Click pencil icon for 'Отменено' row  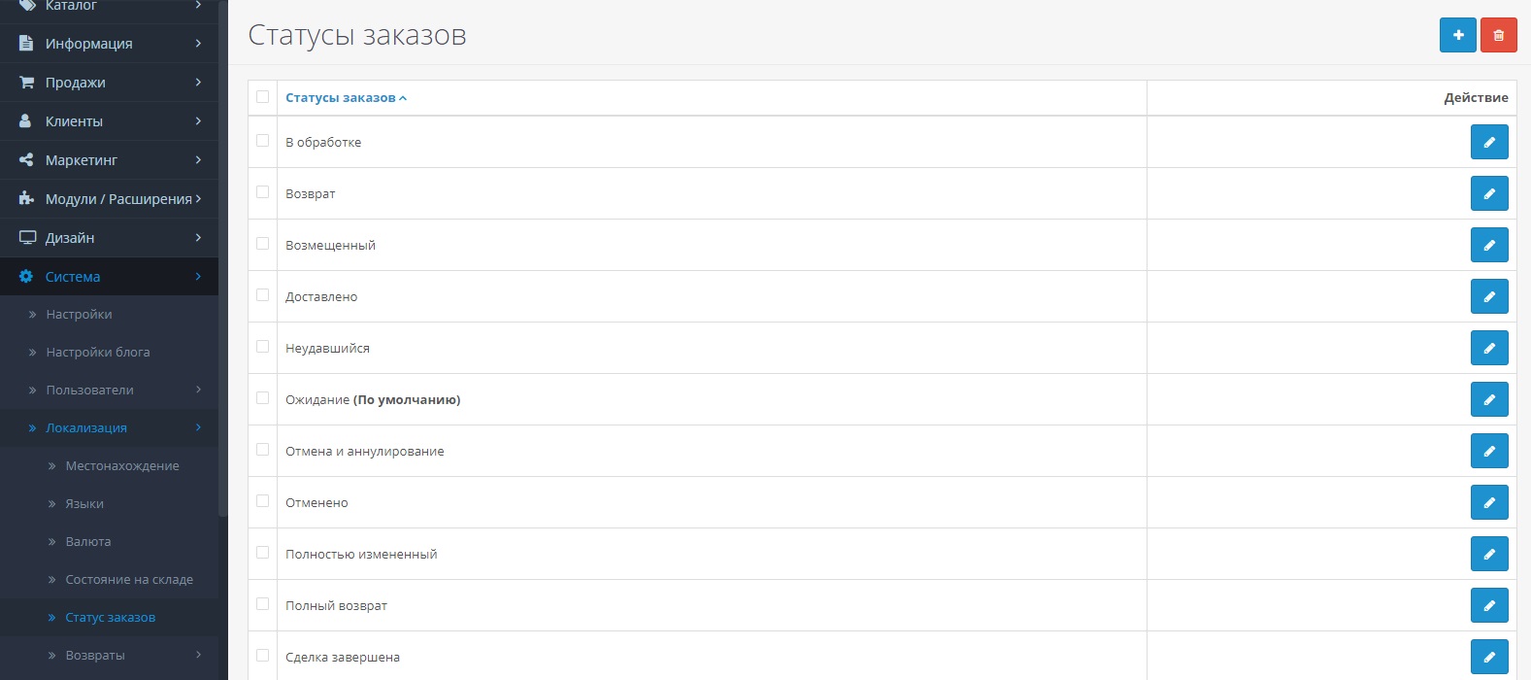pyautogui.click(x=1488, y=502)
